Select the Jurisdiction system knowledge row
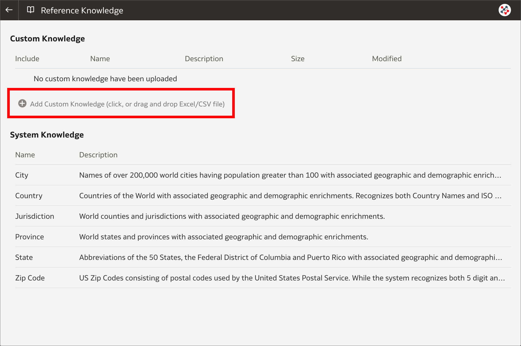This screenshot has height=346, width=521. (34, 216)
